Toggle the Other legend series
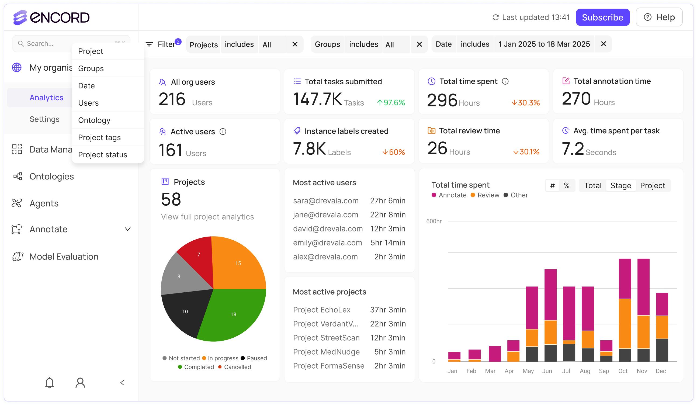This screenshot has height=405, width=697. (x=516, y=195)
